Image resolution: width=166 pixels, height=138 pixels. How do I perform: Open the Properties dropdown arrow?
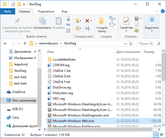[126, 31]
